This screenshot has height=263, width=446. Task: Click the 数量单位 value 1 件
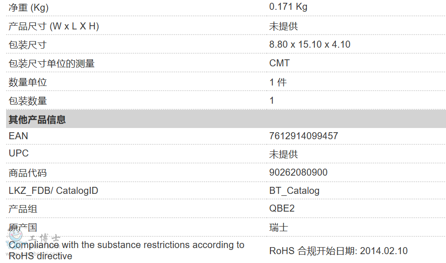pos(278,82)
